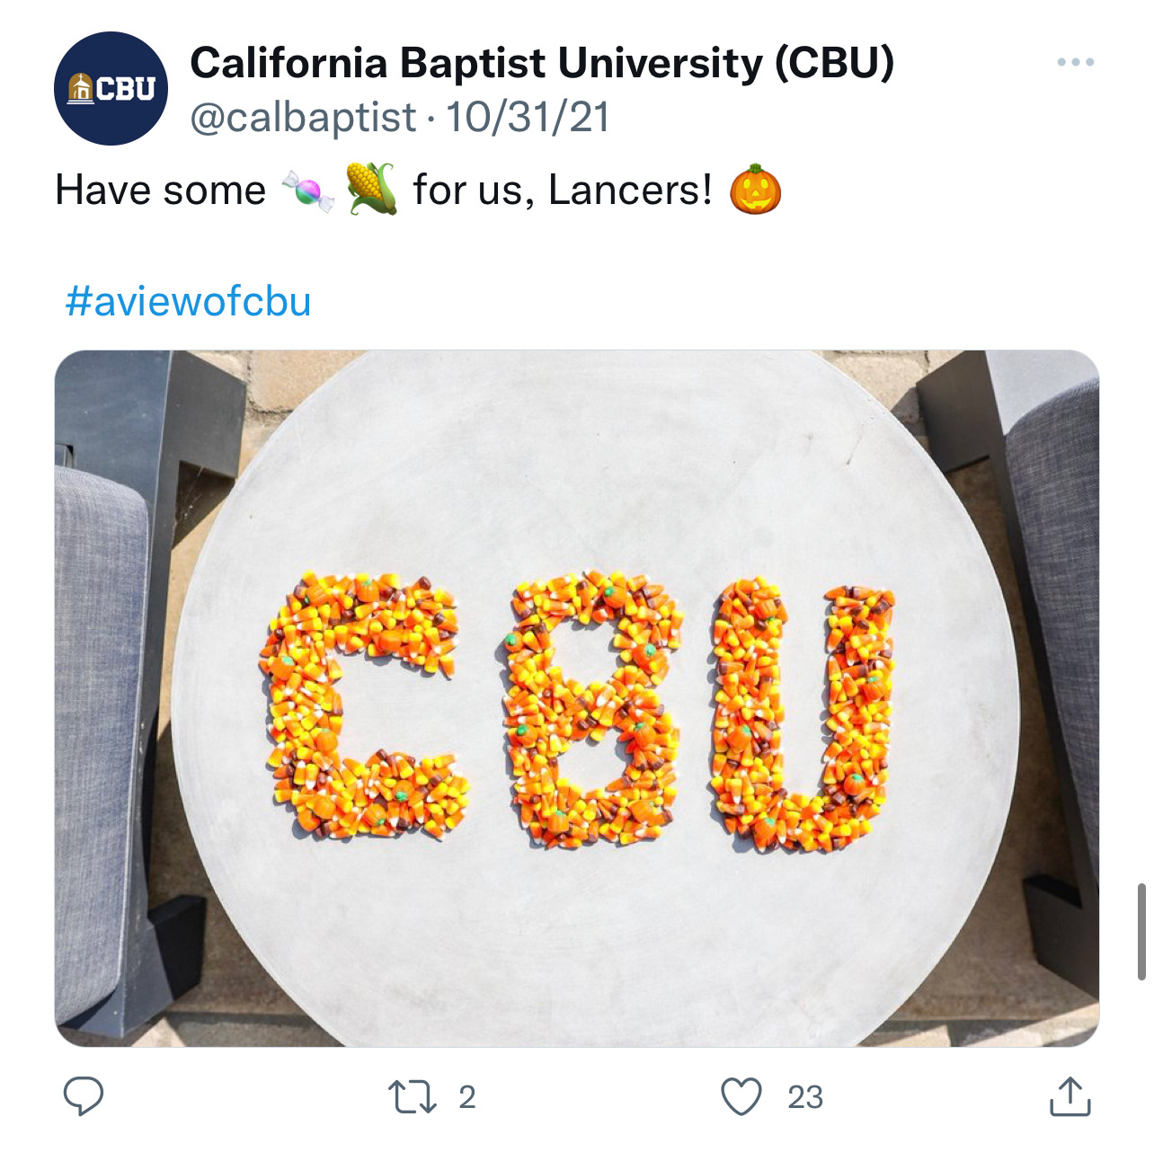The image size is (1154, 1161).
Task: Click the corn emoji in tweet text
Action: tap(371, 189)
